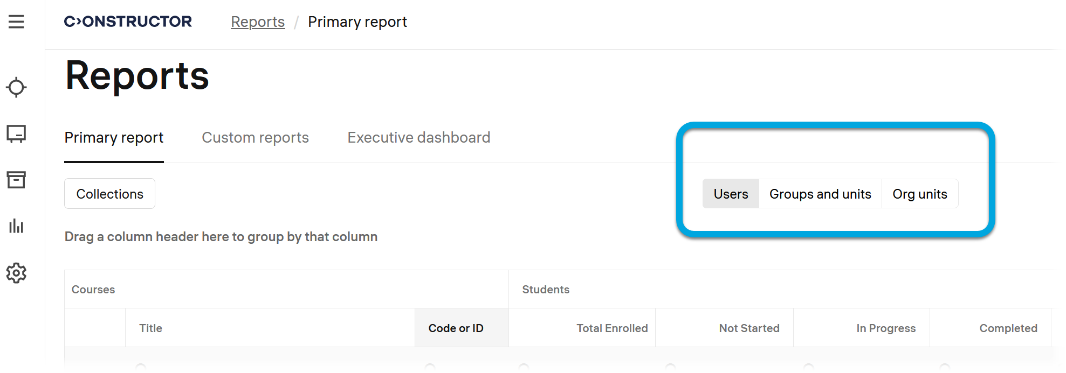Click the Collections button
Image resolution: width=1066 pixels, height=373 pixels.
(x=109, y=194)
